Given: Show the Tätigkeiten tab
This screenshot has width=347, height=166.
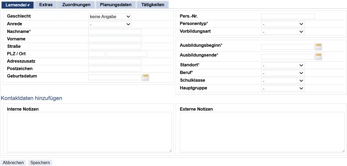Looking at the screenshot, I should [x=152, y=5].
